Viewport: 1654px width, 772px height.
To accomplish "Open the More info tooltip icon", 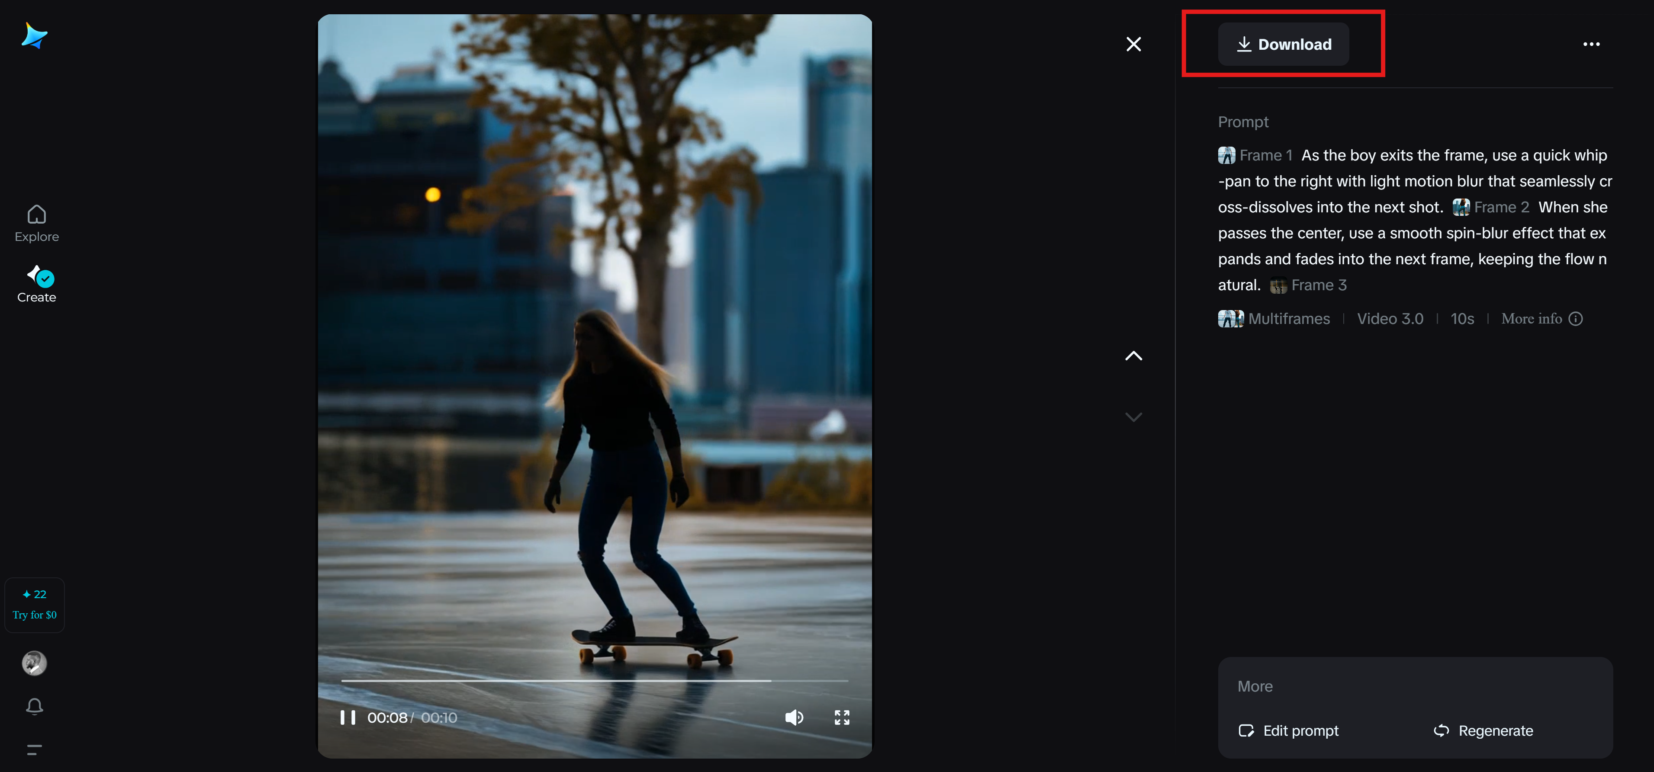I will point(1576,318).
